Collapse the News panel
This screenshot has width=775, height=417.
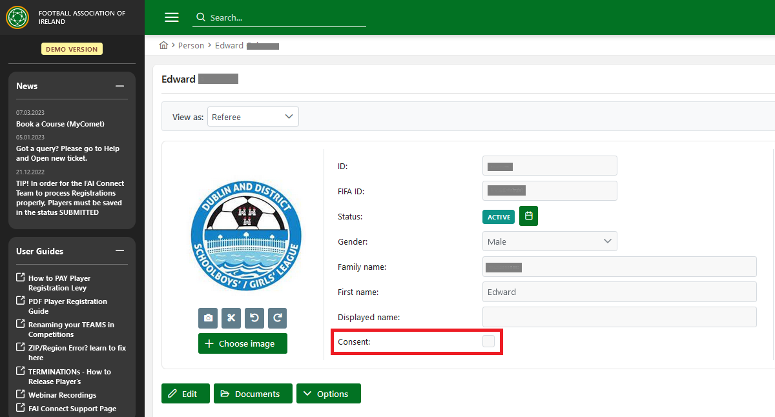(x=119, y=86)
